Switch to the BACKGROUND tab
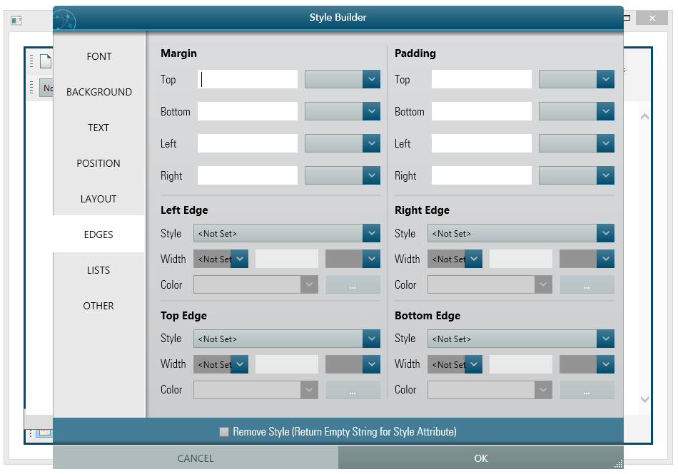This screenshot has width=678, height=474. [x=98, y=92]
